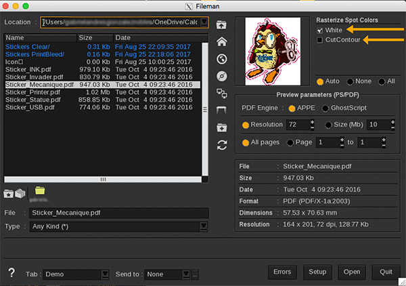The height and width of the screenshot is (286, 406).
Task: Select GhostScript as PDF engine
Action: (x=326, y=108)
